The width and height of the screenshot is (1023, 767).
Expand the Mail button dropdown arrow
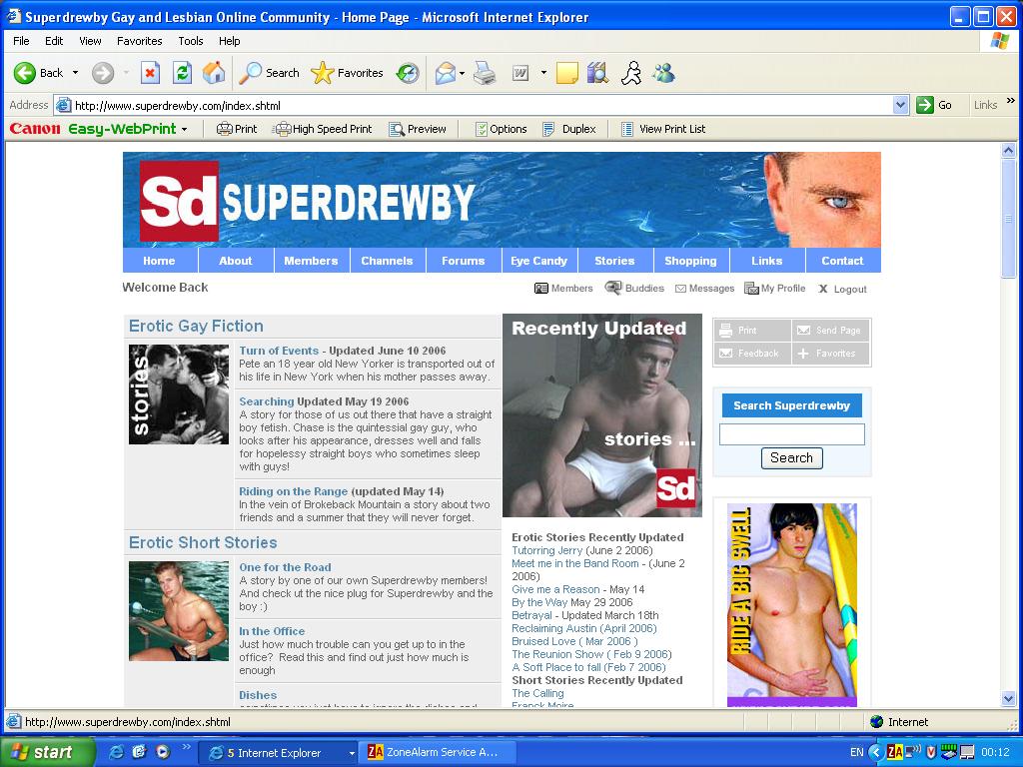pos(462,73)
